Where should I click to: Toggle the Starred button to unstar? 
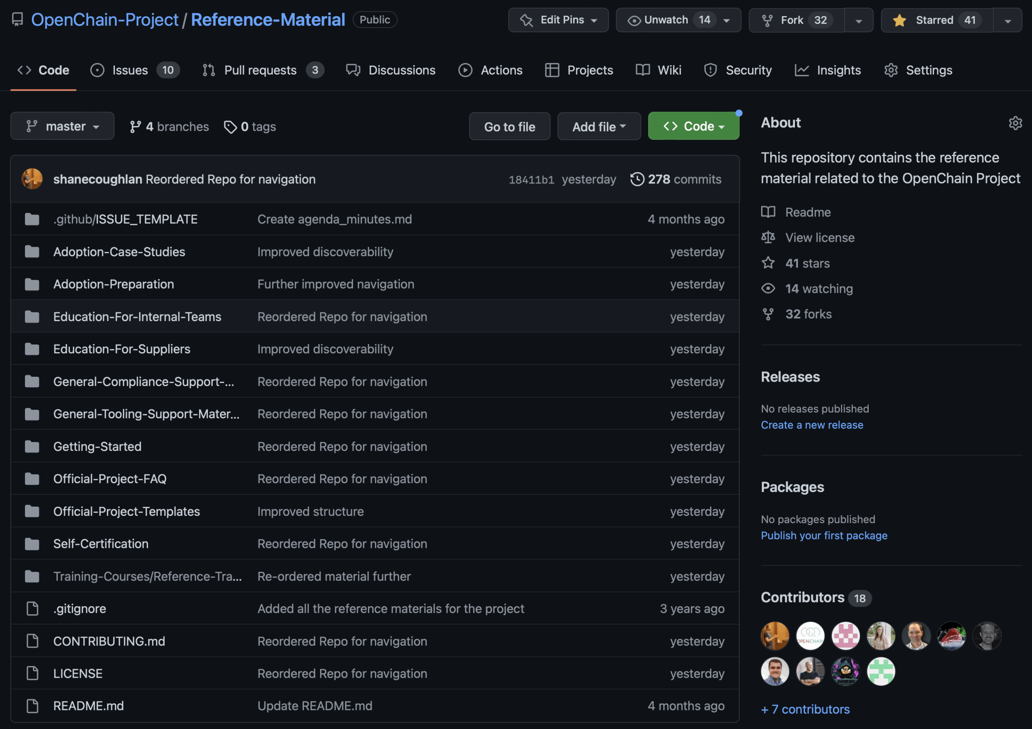tap(937, 20)
